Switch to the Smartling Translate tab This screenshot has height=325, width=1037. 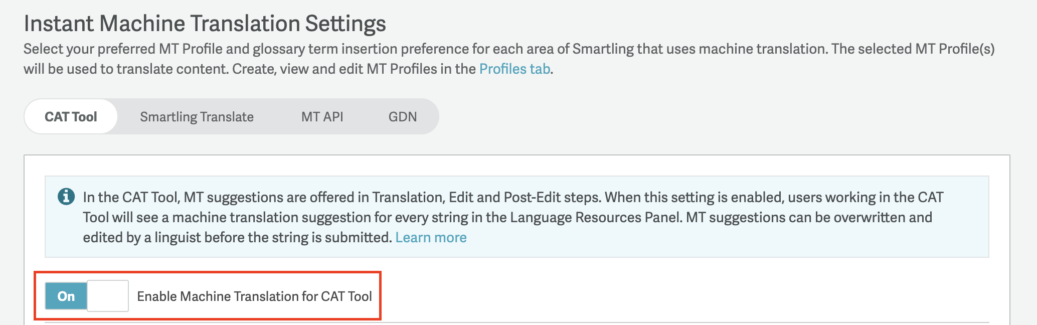pyautogui.click(x=197, y=117)
